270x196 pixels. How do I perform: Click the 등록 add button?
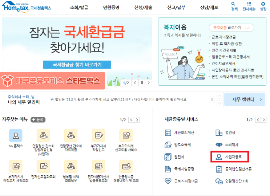point(38,120)
